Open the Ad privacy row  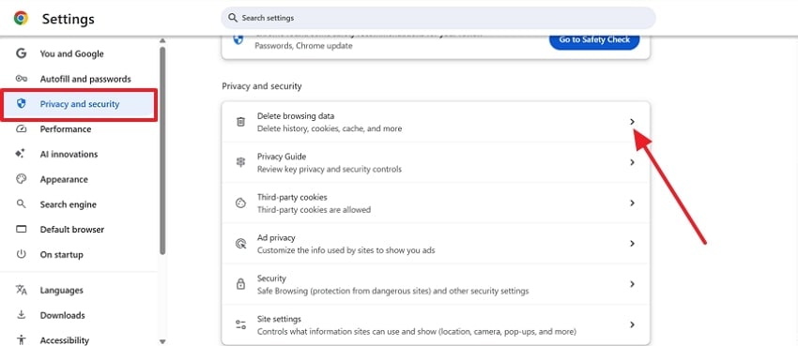coord(436,244)
